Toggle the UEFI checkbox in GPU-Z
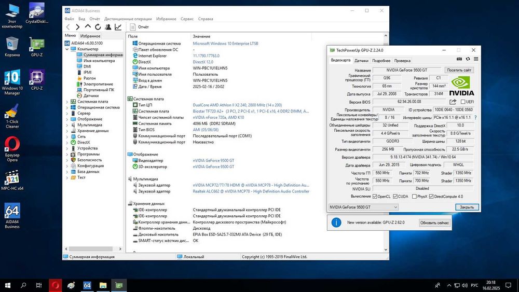 coord(463,102)
